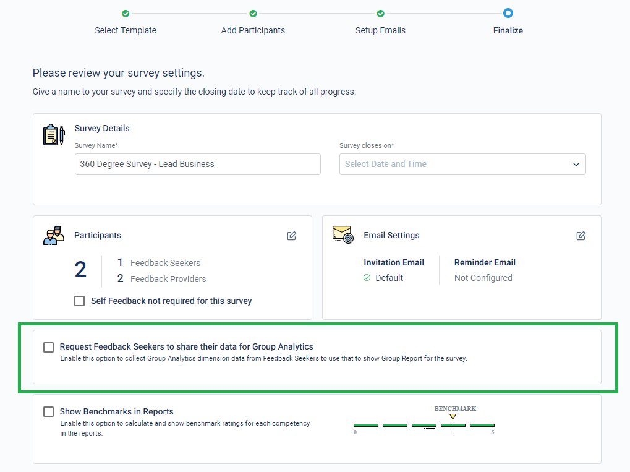Click the Show Benchmarks in Reports label
The width and height of the screenshot is (630, 472).
tap(116, 412)
